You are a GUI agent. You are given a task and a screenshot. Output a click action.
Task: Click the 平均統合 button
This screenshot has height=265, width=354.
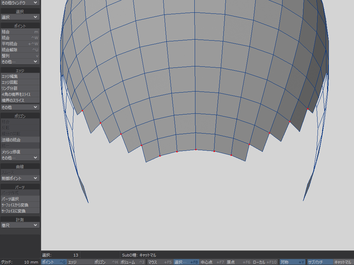(20, 44)
